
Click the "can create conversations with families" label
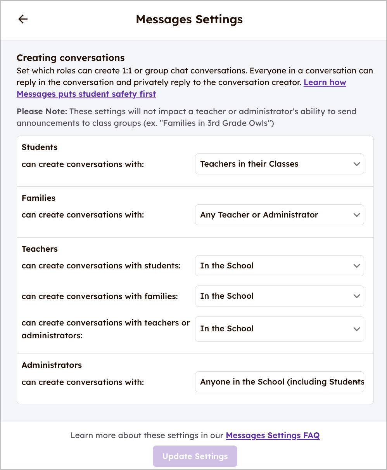point(100,296)
